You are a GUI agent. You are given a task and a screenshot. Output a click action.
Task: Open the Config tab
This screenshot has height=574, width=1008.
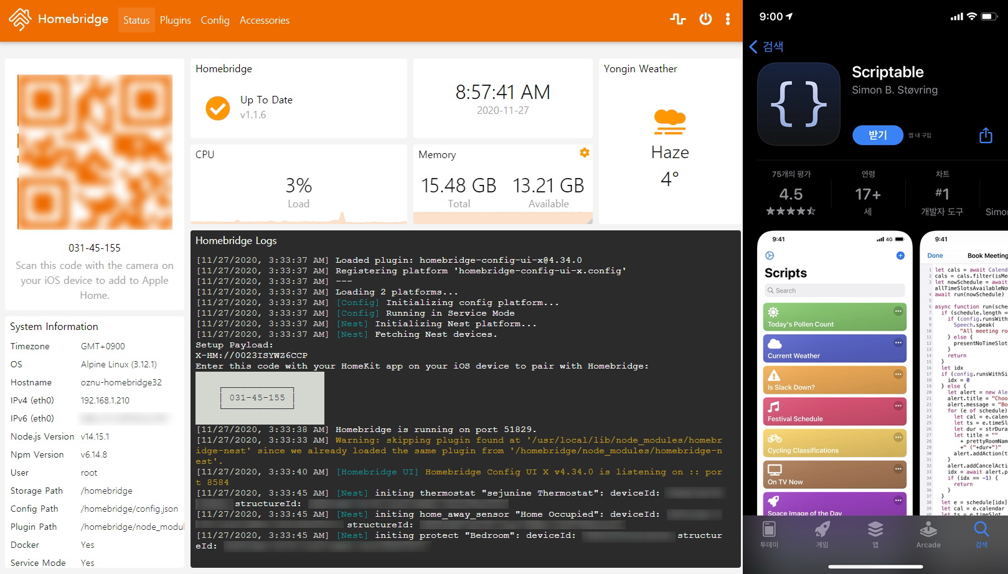[215, 20]
